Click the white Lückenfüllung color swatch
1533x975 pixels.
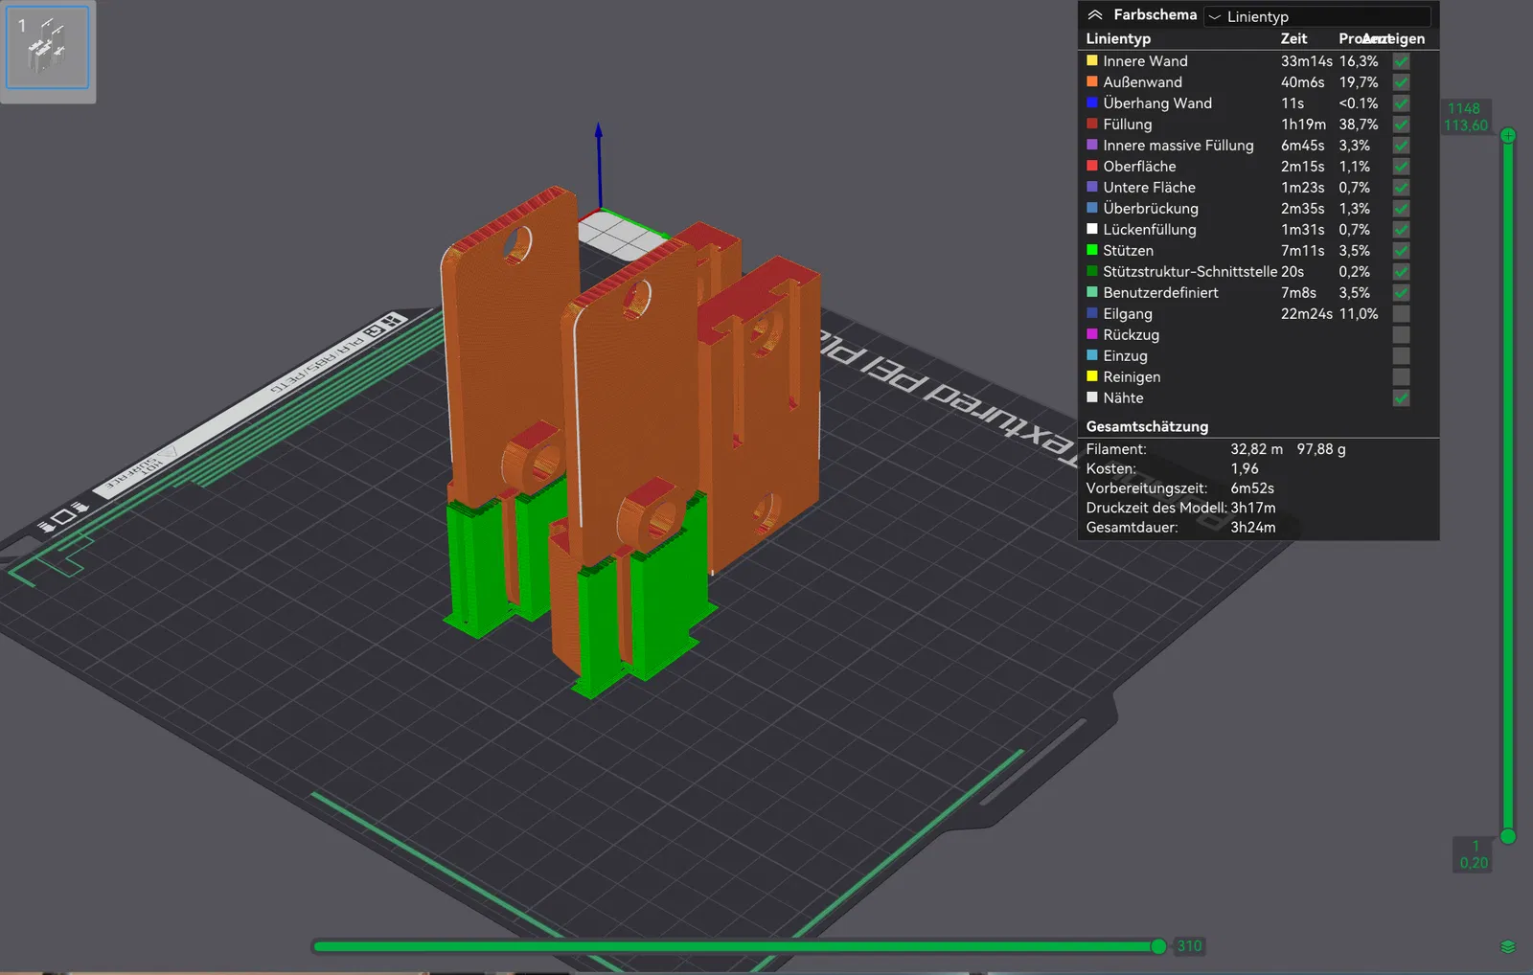coord(1091,229)
